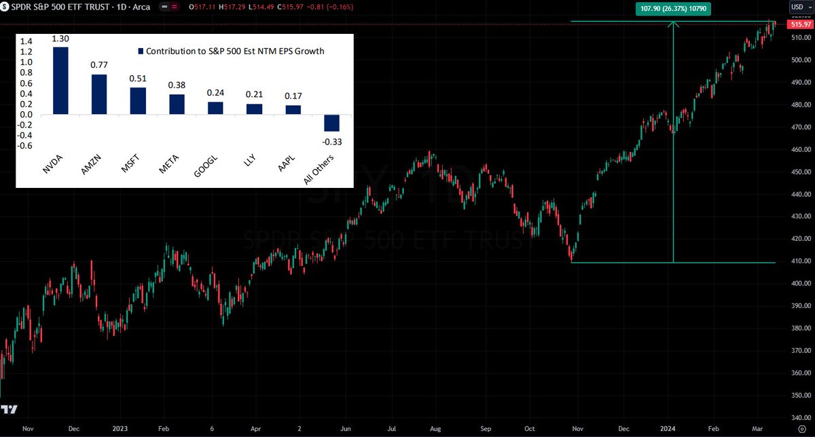The height and width of the screenshot is (437, 815).
Task: Click the Sep label on time axis
Action: pyautogui.click(x=486, y=430)
